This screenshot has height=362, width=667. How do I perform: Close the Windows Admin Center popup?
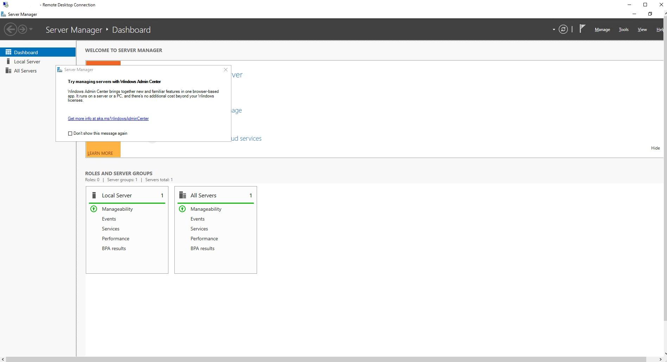[x=226, y=70]
